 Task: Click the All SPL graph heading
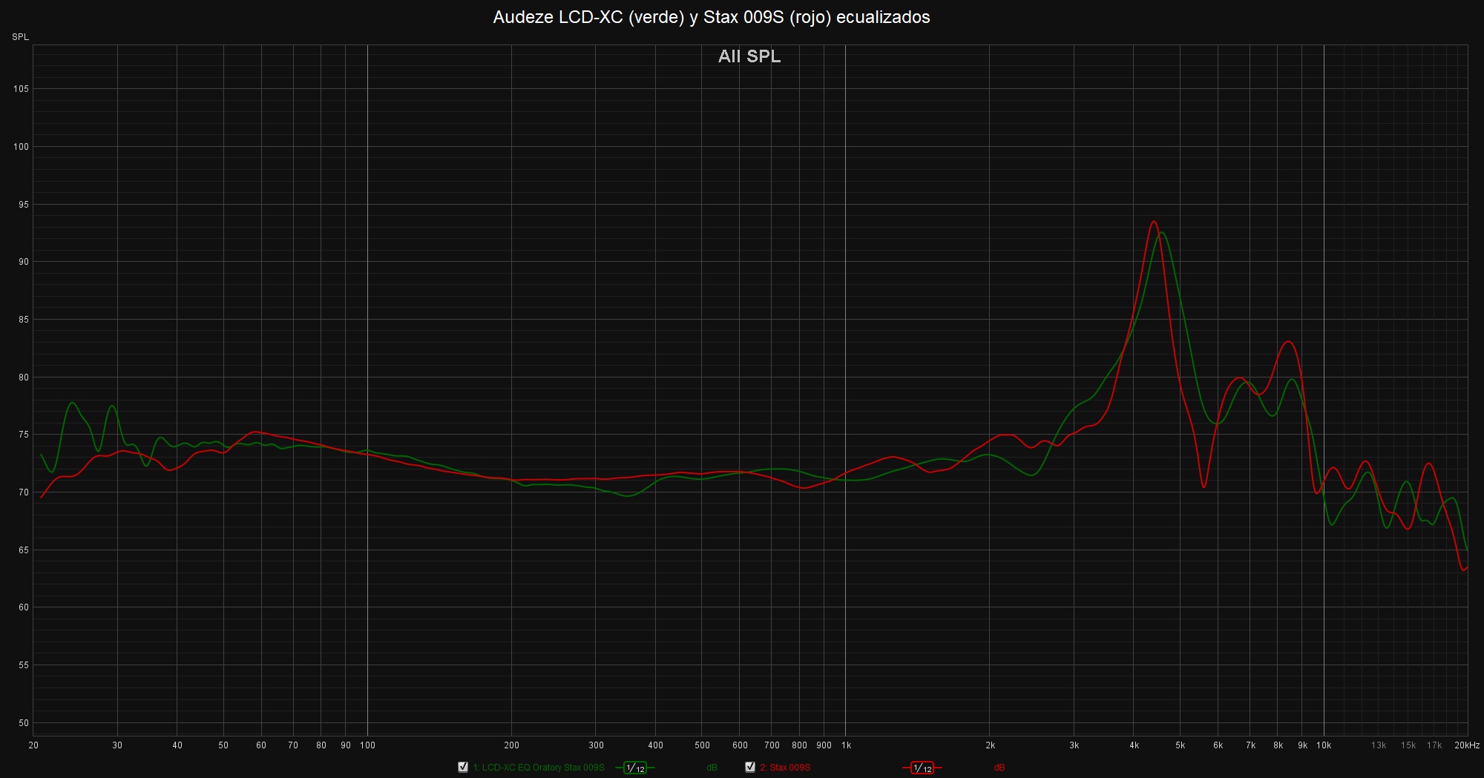[x=749, y=56]
